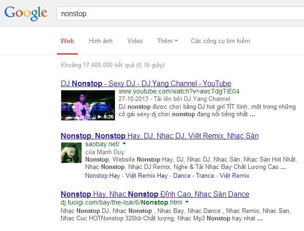Click the youtube.com watch URL text
304x231 pixels.
(179, 91)
